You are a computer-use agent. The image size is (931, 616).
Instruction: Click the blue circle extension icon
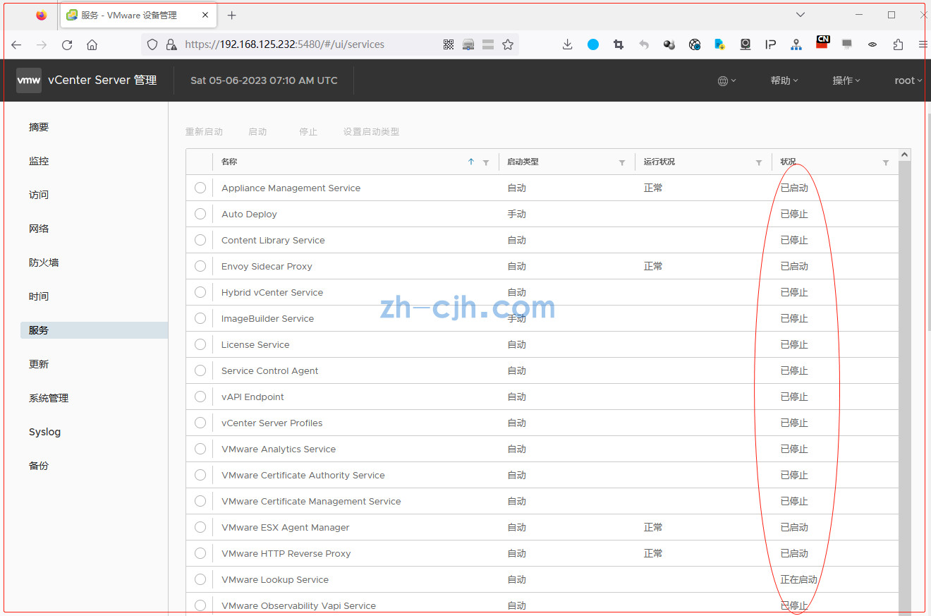click(593, 44)
